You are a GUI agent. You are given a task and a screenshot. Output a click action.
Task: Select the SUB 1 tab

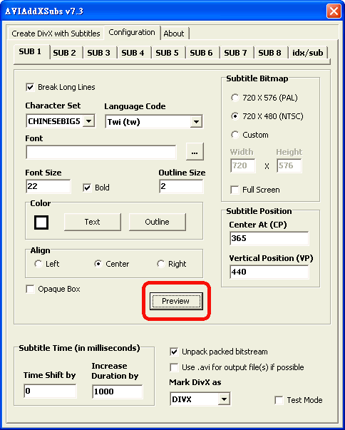(x=30, y=51)
